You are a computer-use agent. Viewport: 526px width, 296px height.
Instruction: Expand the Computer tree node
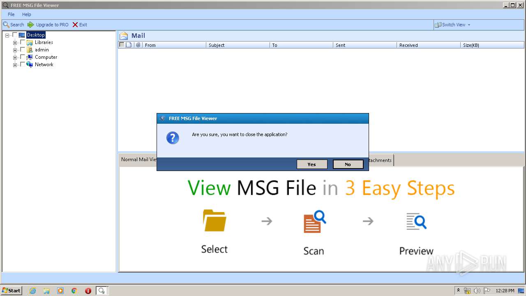[x=15, y=58]
